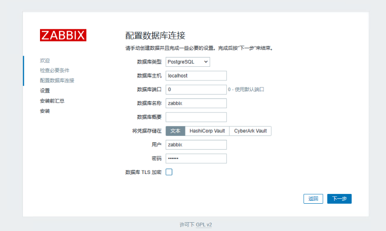
Task: Select HashiCorp Vault storage option
Action: click(207, 131)
